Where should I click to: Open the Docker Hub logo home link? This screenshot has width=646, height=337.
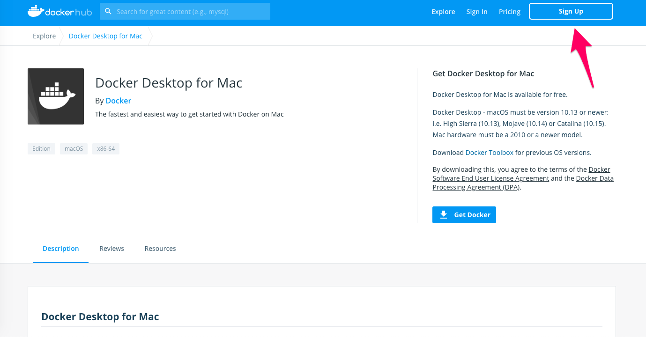click(59, 11)
